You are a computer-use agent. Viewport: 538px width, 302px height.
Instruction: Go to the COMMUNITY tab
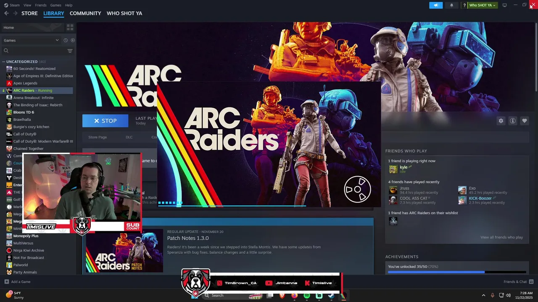tap(85, 13)
